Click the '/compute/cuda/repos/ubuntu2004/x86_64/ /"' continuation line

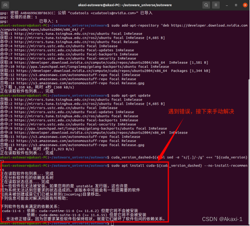(42, 30)
